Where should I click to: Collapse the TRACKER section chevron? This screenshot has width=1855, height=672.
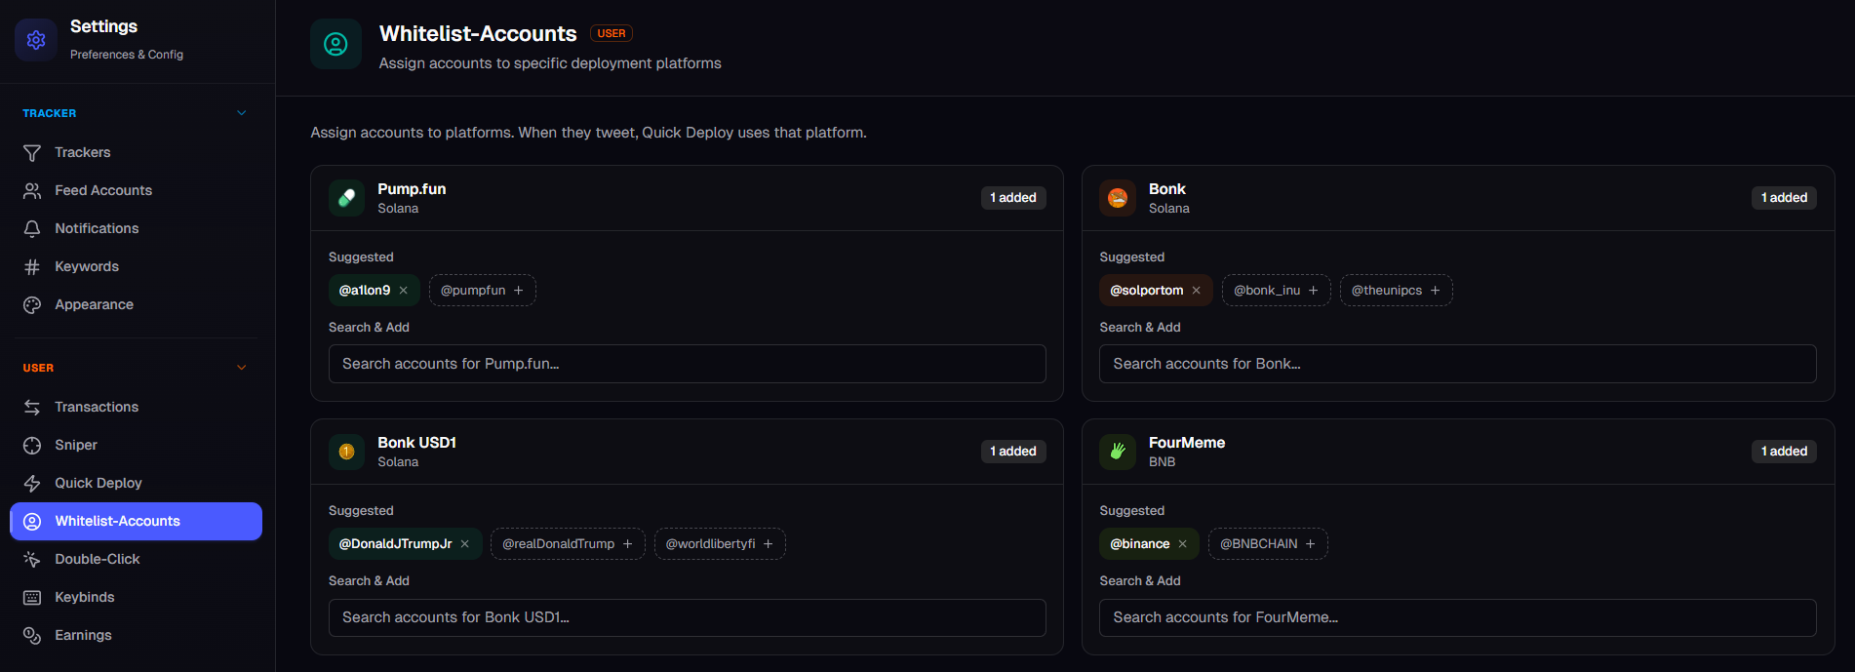(242, 113)
